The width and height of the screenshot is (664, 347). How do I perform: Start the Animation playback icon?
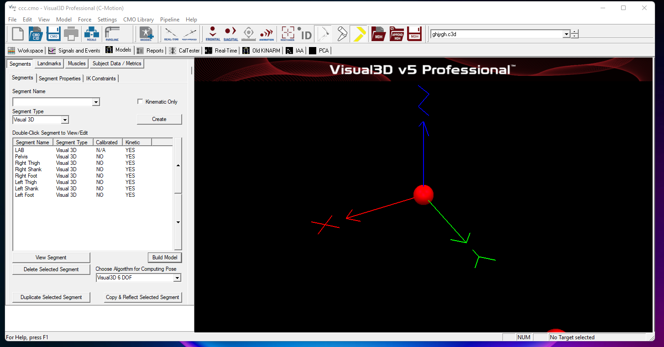tap(266, 33)
